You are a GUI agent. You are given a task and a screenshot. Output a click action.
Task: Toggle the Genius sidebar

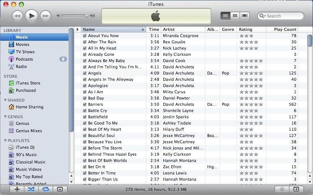point(296,189)
